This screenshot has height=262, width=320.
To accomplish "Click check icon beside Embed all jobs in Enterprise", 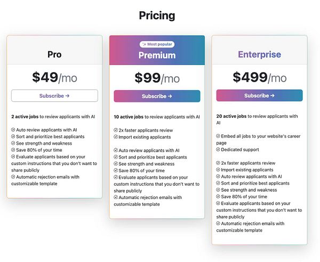I will (218, 136).
